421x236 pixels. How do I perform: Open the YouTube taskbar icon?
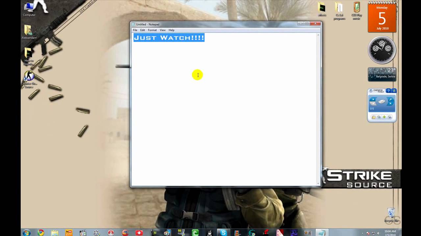coord(69,233)
